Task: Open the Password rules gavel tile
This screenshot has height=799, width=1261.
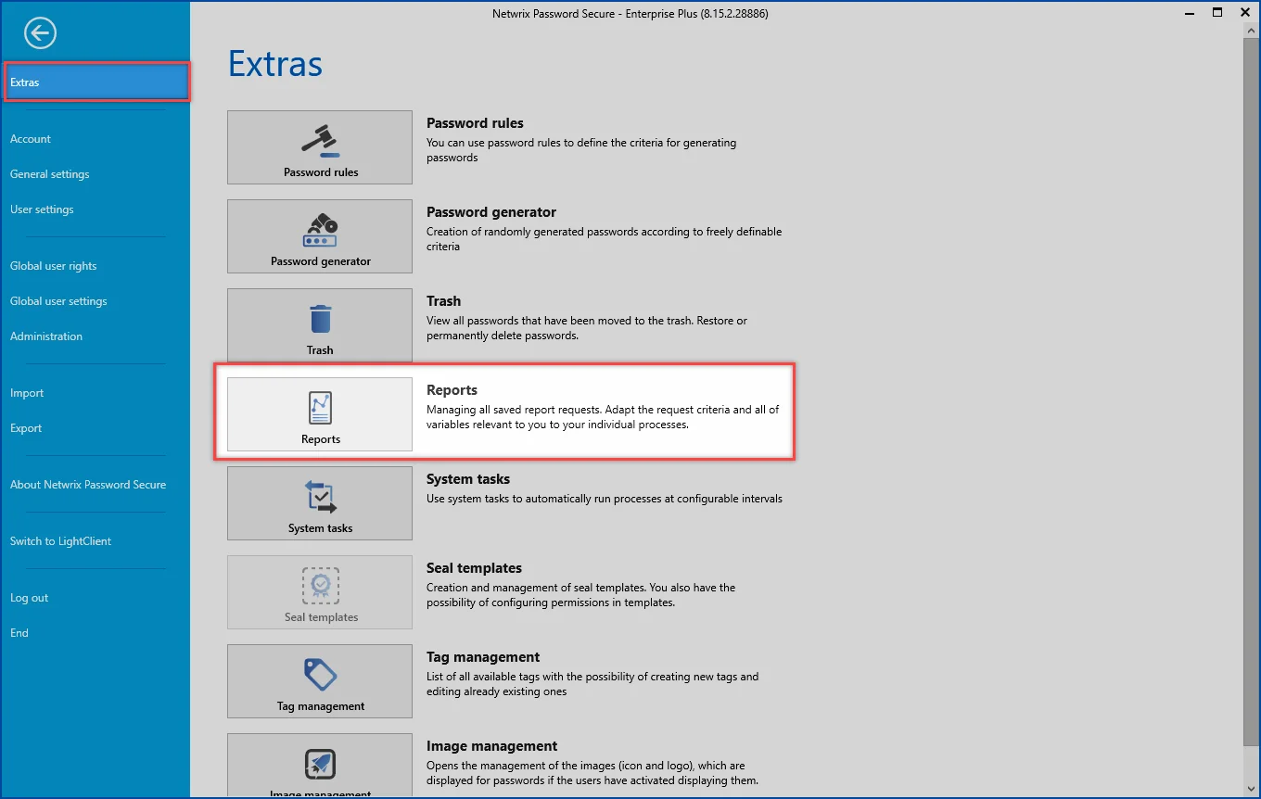Action: tap(320, 147)
